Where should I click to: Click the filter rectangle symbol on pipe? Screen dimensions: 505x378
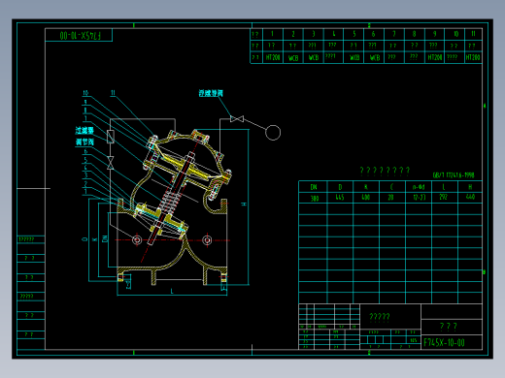coord(111,137)
